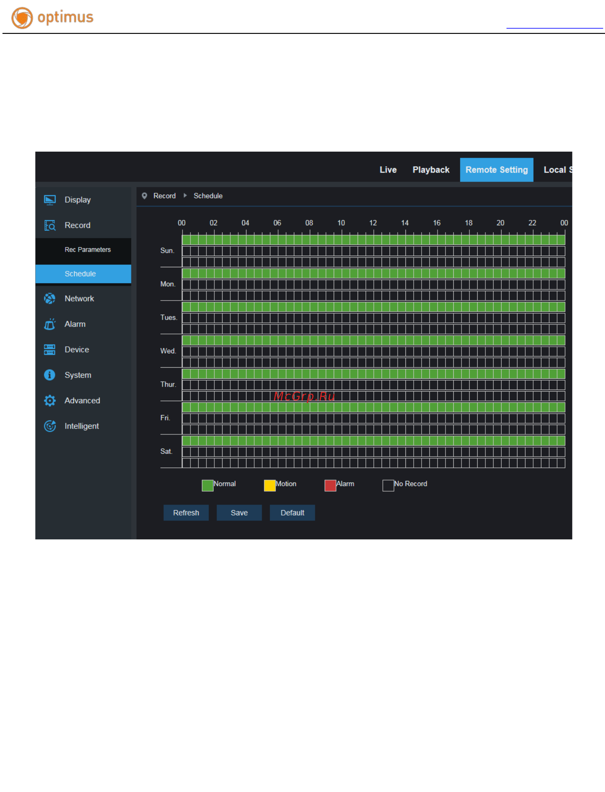Viewport: 605px width, 792px height.
Task: Click the Advanced gear icon
Action: pos(50,401)
